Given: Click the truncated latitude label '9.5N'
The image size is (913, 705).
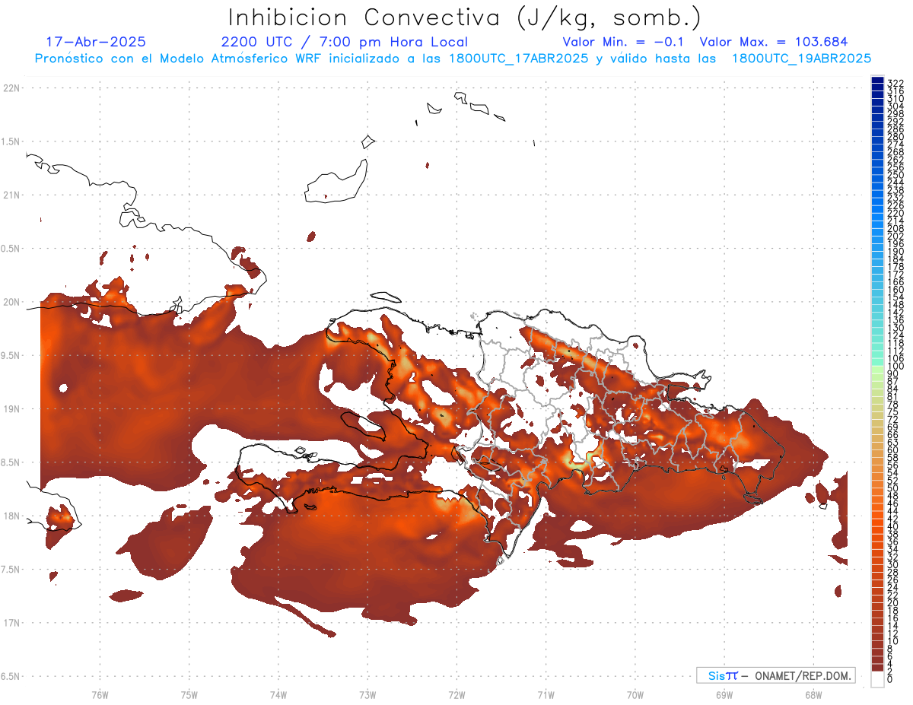Looking at the screenshot, I should tap(11, 355).
